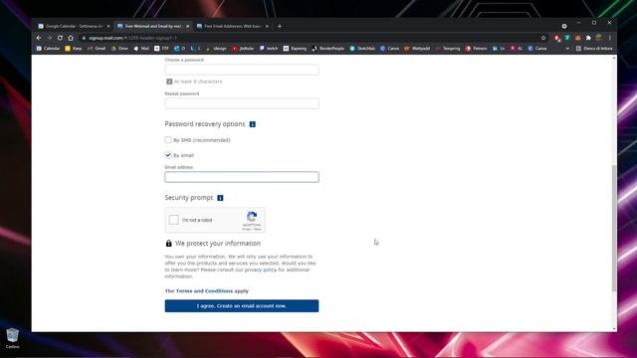Open the Drive bookmark
Viewport: 637px width, 358px height.
point(119,49)
